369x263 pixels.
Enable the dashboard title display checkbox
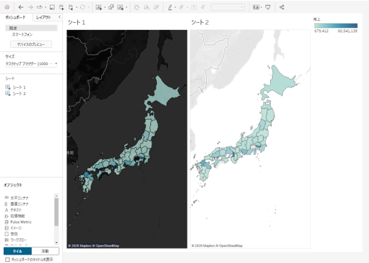pos(7,259)
